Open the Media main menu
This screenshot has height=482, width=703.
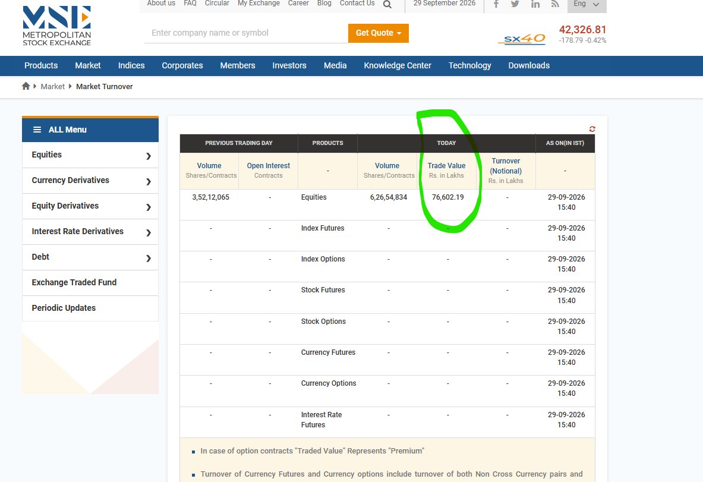(x=335, y=65)
